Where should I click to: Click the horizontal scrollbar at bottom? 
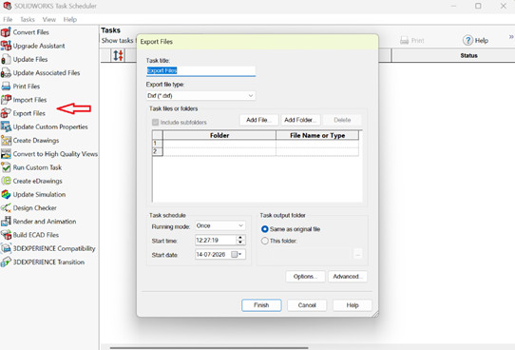(x=209, y=347)
